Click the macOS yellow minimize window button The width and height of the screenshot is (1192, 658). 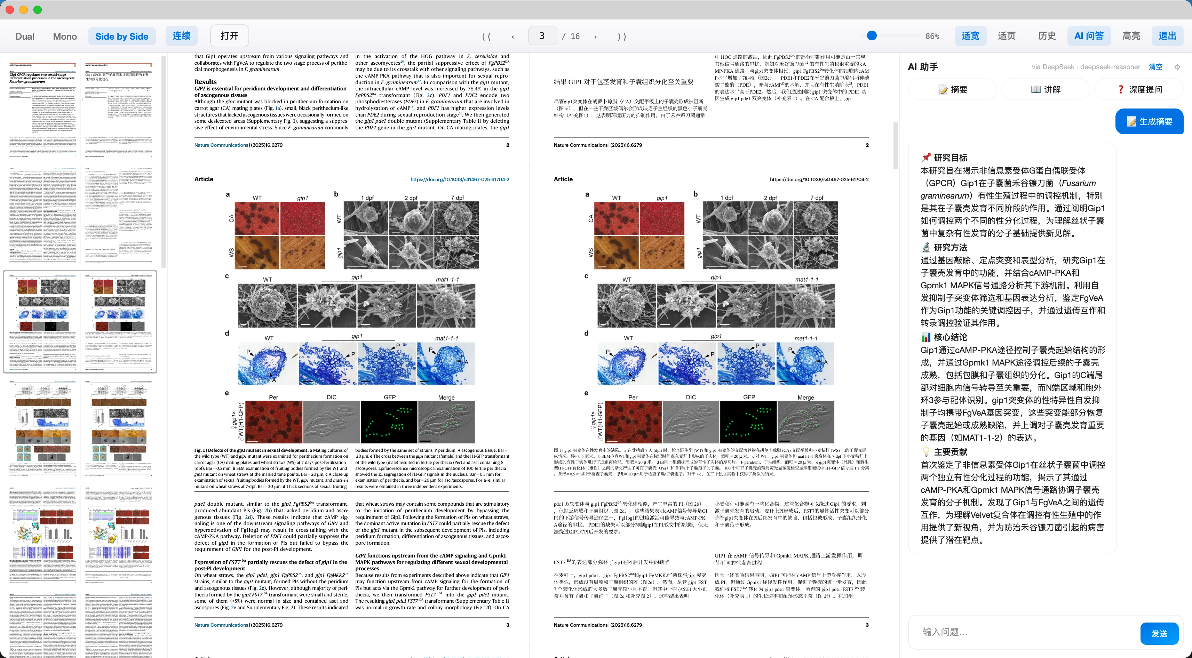24,10
